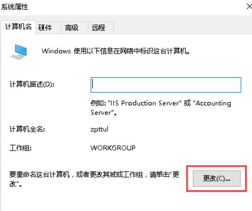The height and width of the screenshot is (211, 252).
Task: Select the zpttul computer name value
Action: (x=99, y=129)
